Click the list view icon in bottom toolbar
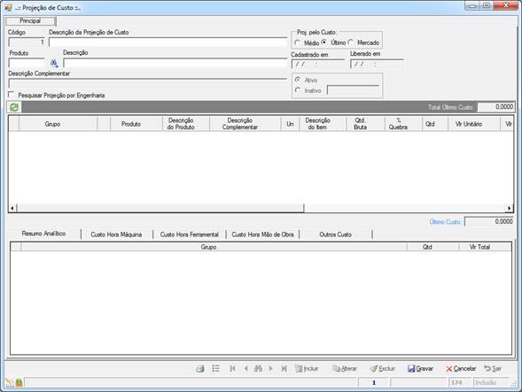 tap(215, 368)
